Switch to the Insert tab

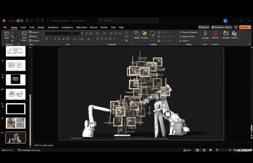[x=23, y=28]
